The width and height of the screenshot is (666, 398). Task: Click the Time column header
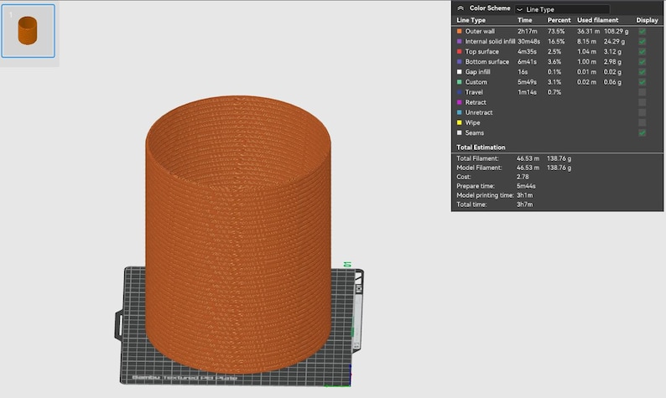click(524, 20)
